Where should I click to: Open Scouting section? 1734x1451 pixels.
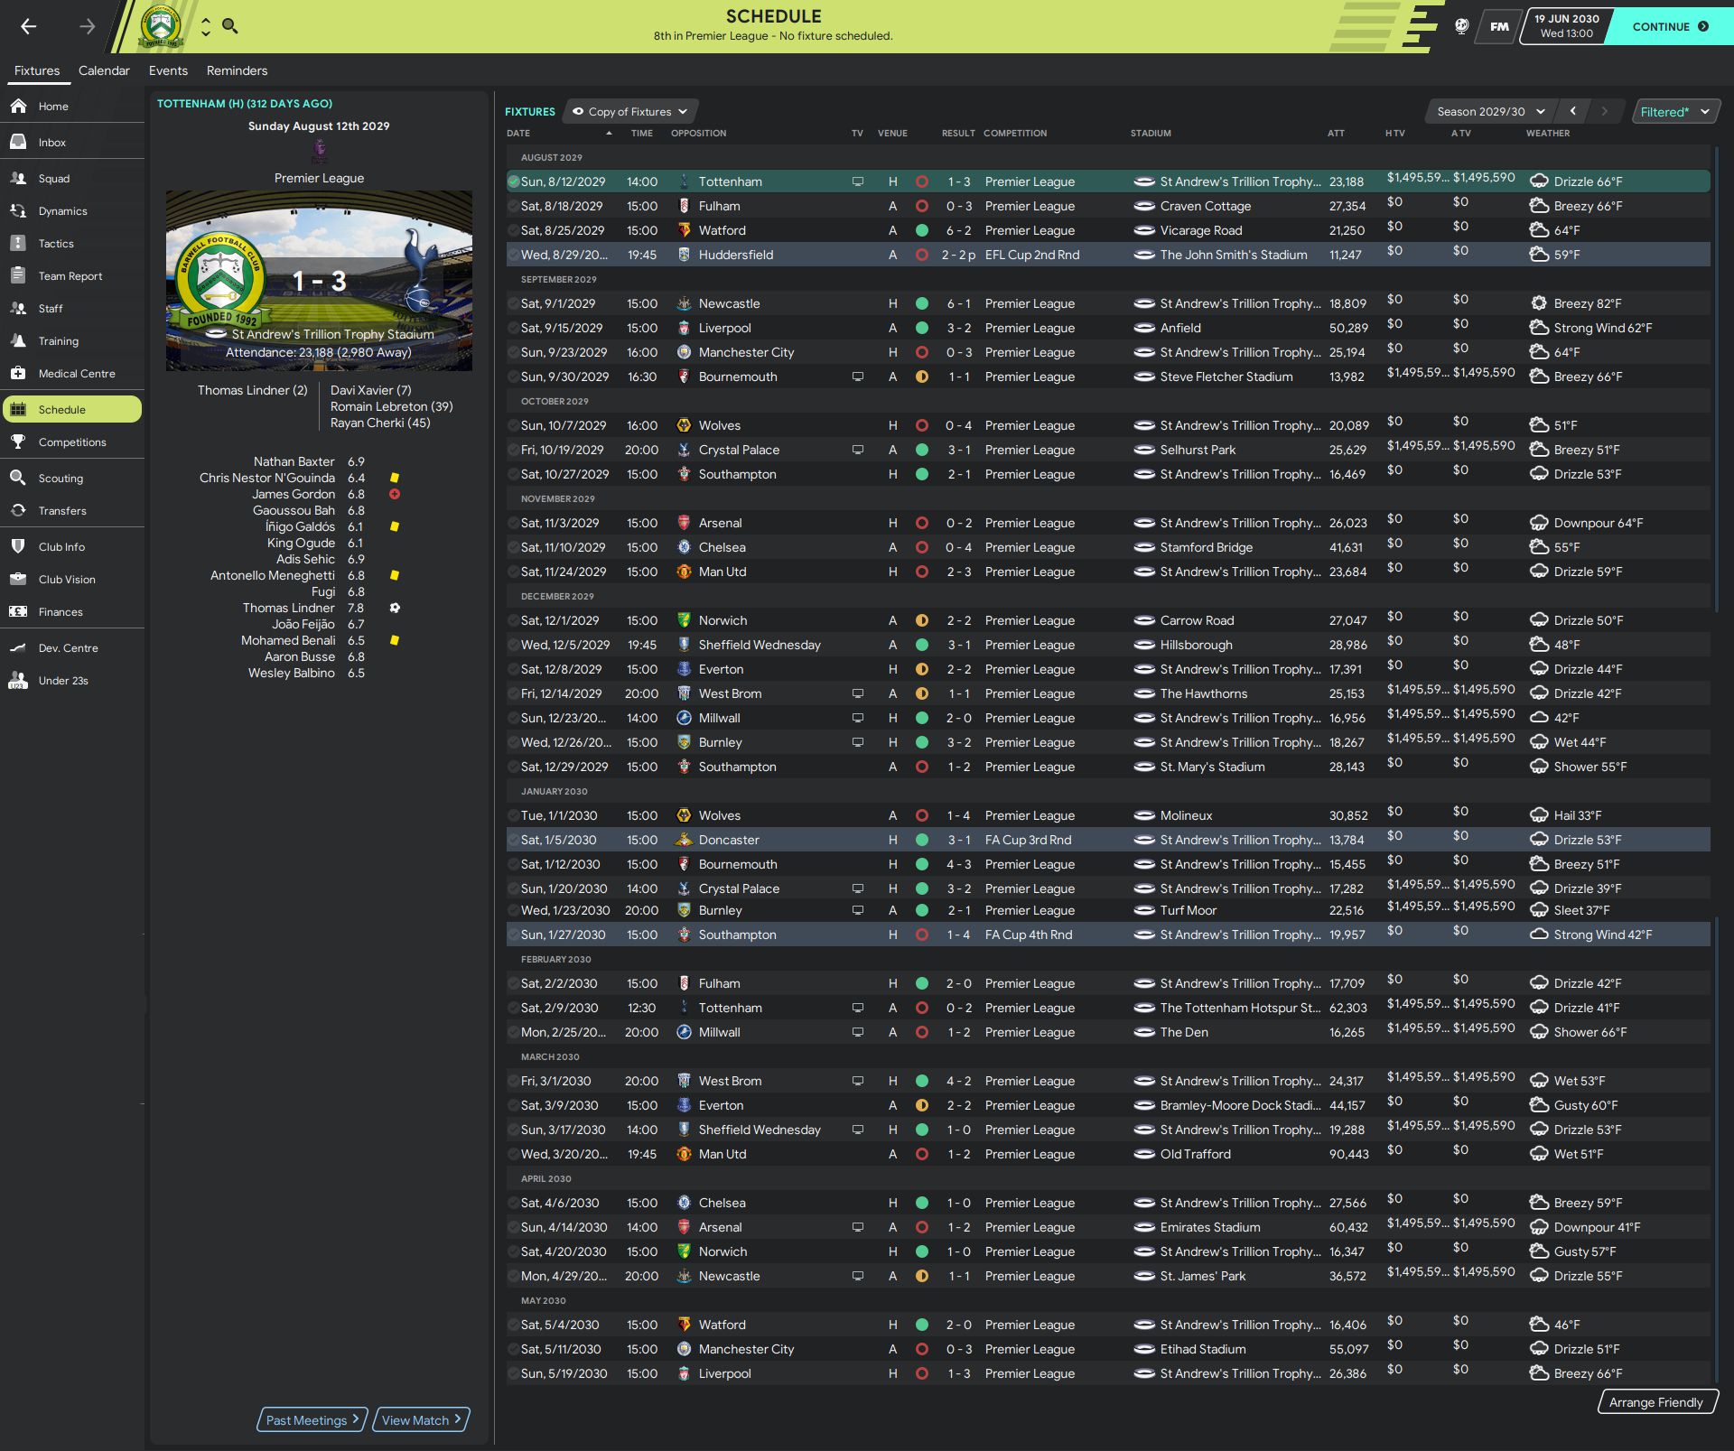pyautogui.click(x=72, y=478)
